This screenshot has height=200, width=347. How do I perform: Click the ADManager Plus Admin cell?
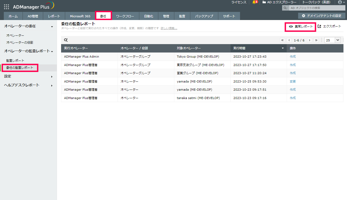[x=81, y=57]
